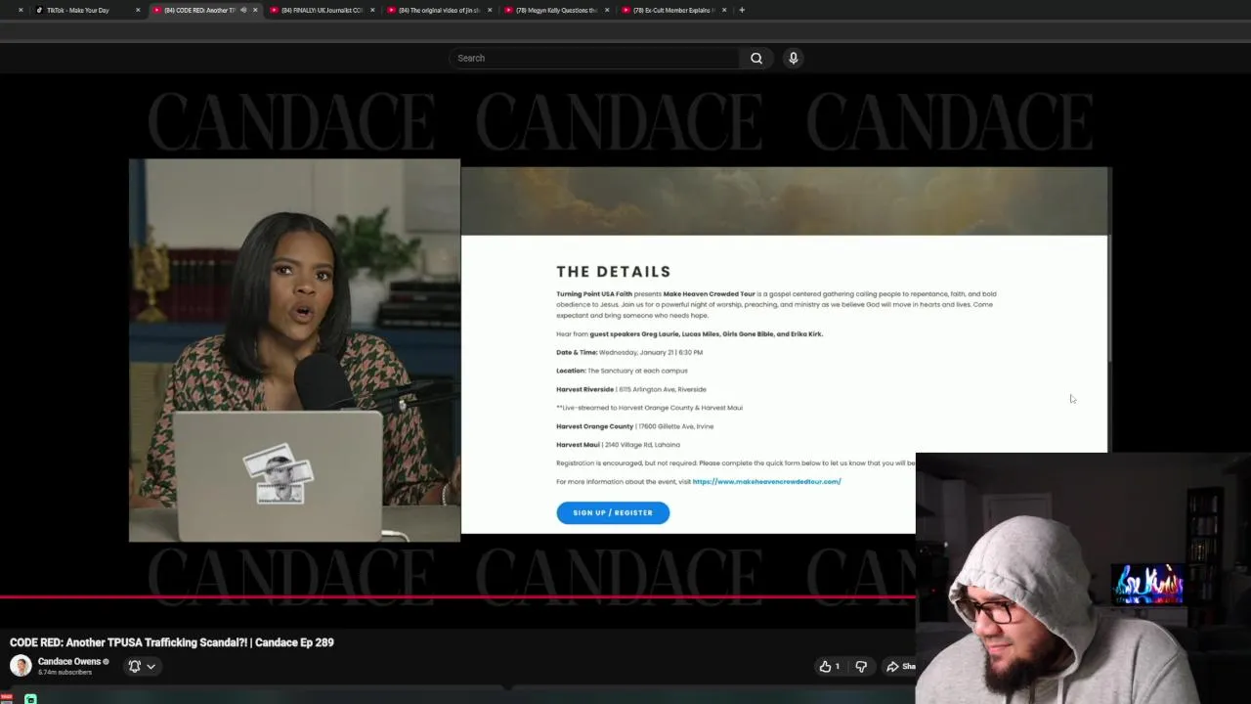The image size is (1251, 704).
Task: Click the Date & Time line in video
Action: tap(629, 352)
